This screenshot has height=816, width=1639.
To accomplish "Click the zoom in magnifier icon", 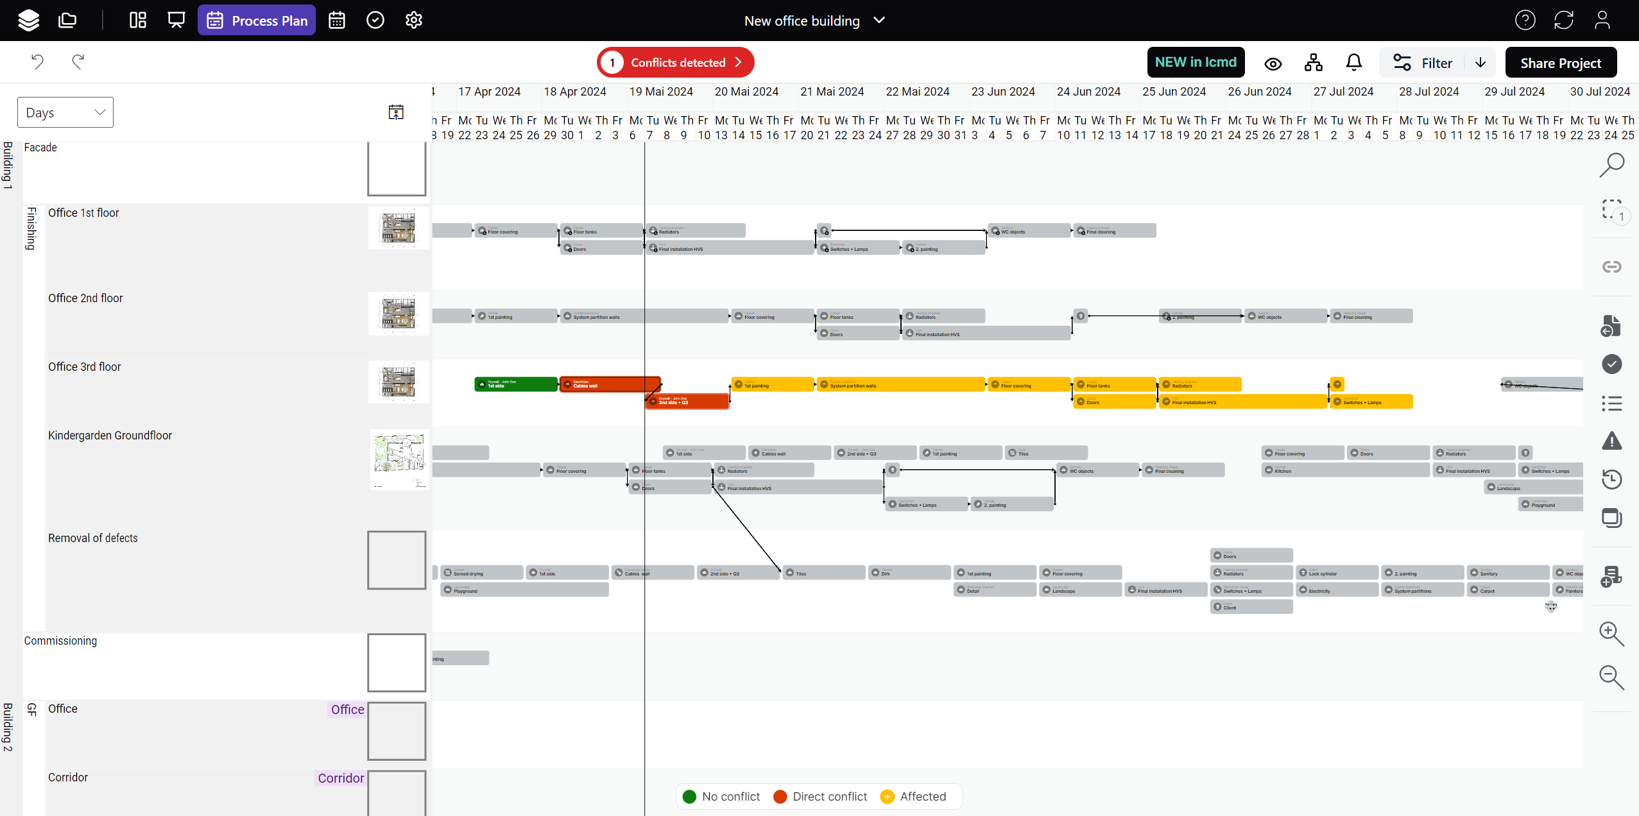I will tap(1611, 634).
